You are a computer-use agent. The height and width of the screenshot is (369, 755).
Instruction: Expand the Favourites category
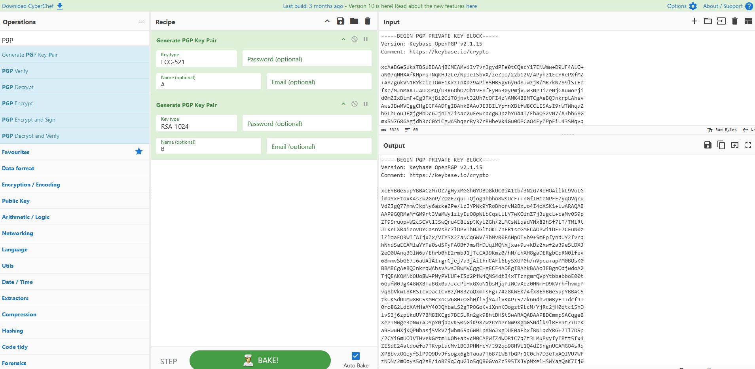tap(75, 152)
